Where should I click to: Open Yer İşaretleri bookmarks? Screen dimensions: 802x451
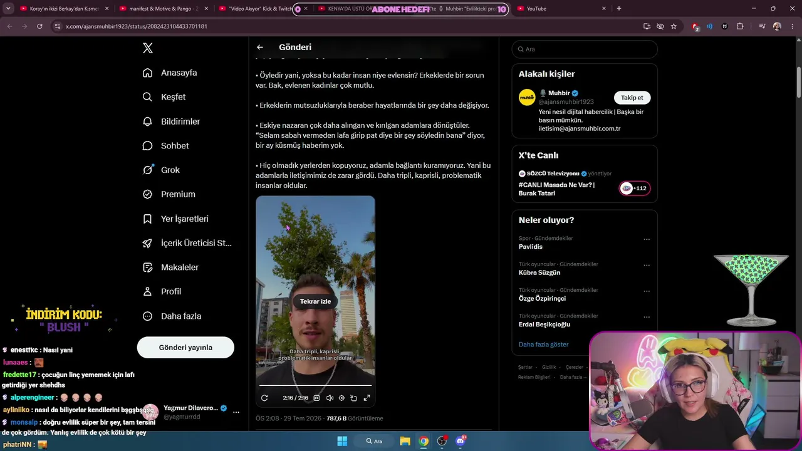tap(175, 219)
